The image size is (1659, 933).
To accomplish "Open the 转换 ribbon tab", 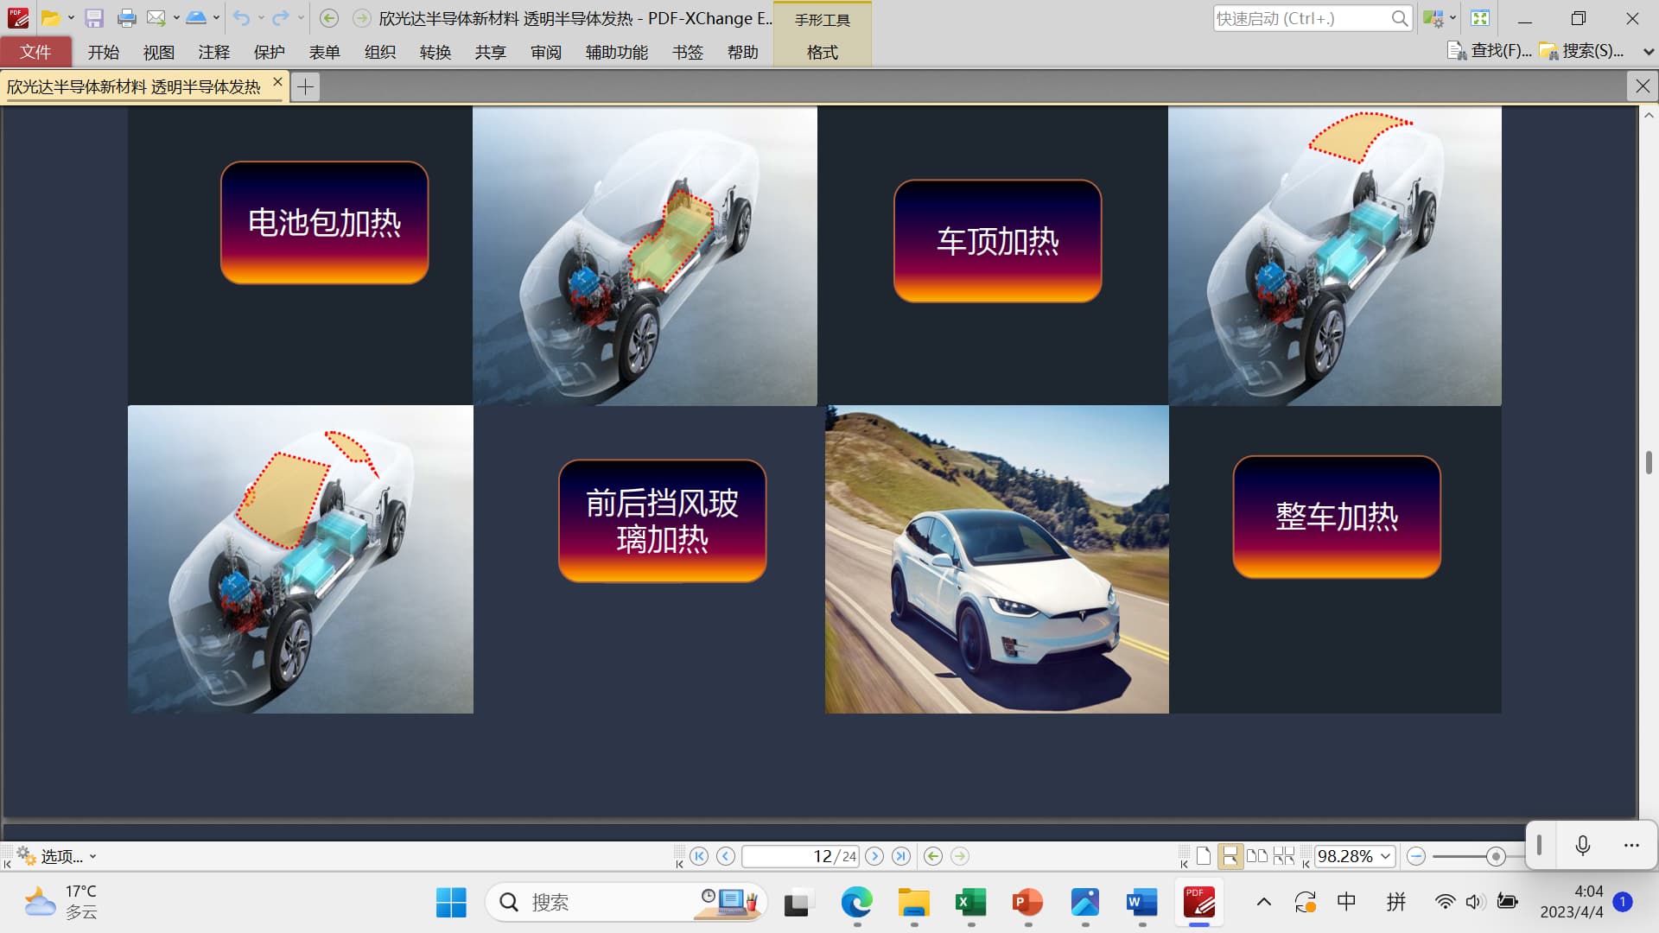I will (435, 53).
